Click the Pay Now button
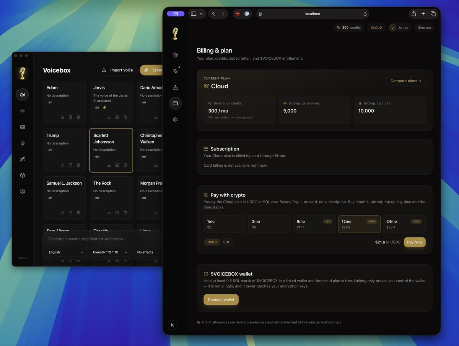Image resolution: width=459 pixels, height=346 pixels. (415, 242)
